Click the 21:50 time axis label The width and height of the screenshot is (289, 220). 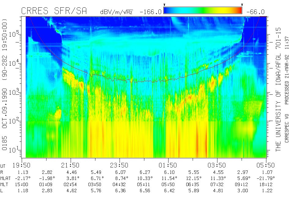point(71,165)
